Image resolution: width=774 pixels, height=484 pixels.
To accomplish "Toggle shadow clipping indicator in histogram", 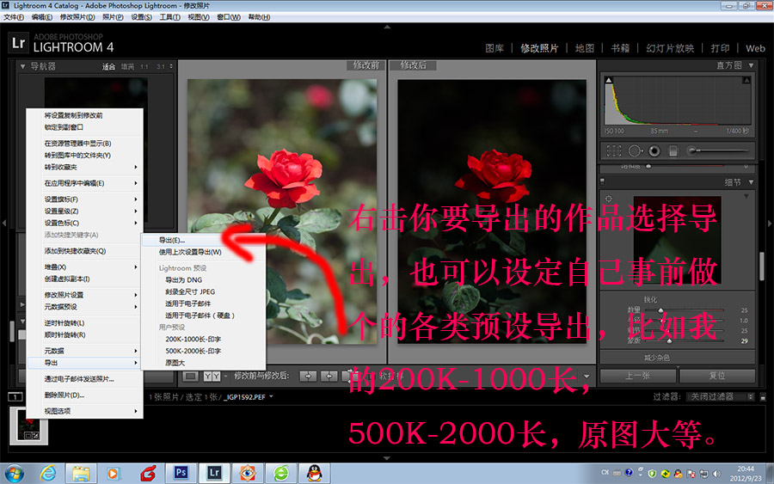I will coord(609,80).
